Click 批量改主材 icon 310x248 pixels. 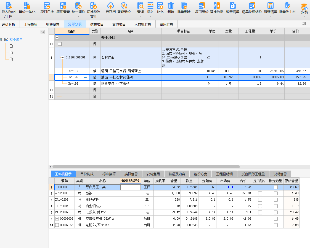(x=287, y=6)
